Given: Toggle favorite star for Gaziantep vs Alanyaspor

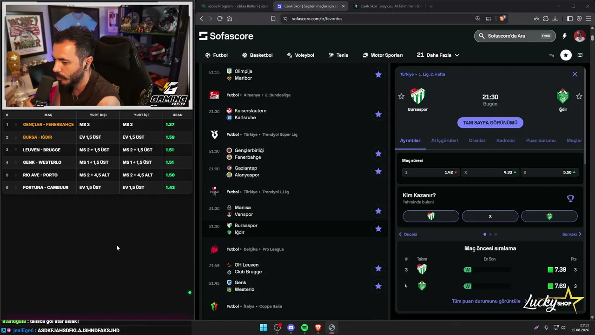Looking at the screenshot, I should point(378,171).
